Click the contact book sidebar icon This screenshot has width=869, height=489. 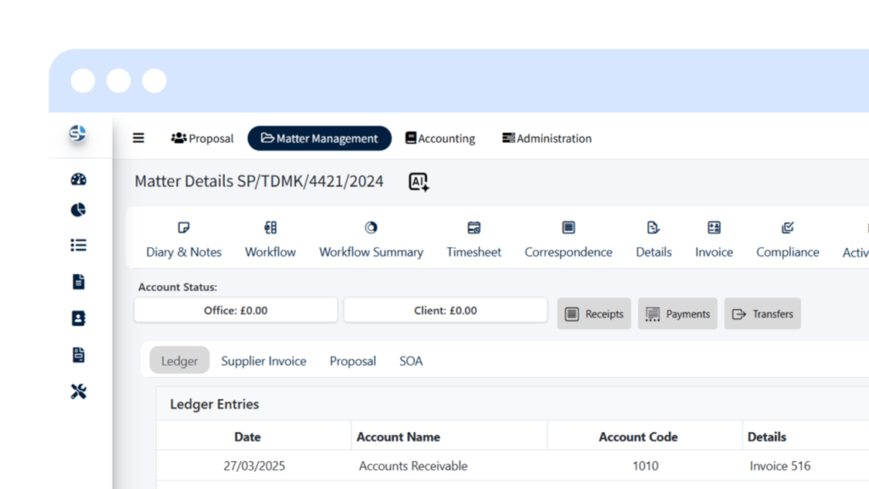click(x=78, y=318)
